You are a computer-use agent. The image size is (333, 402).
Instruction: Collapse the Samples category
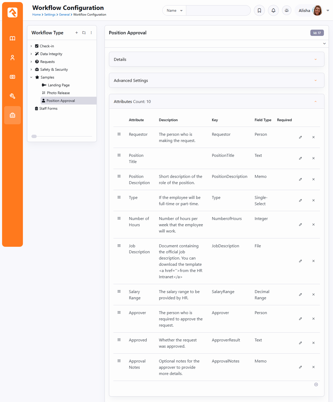click(x=31, y=77)
